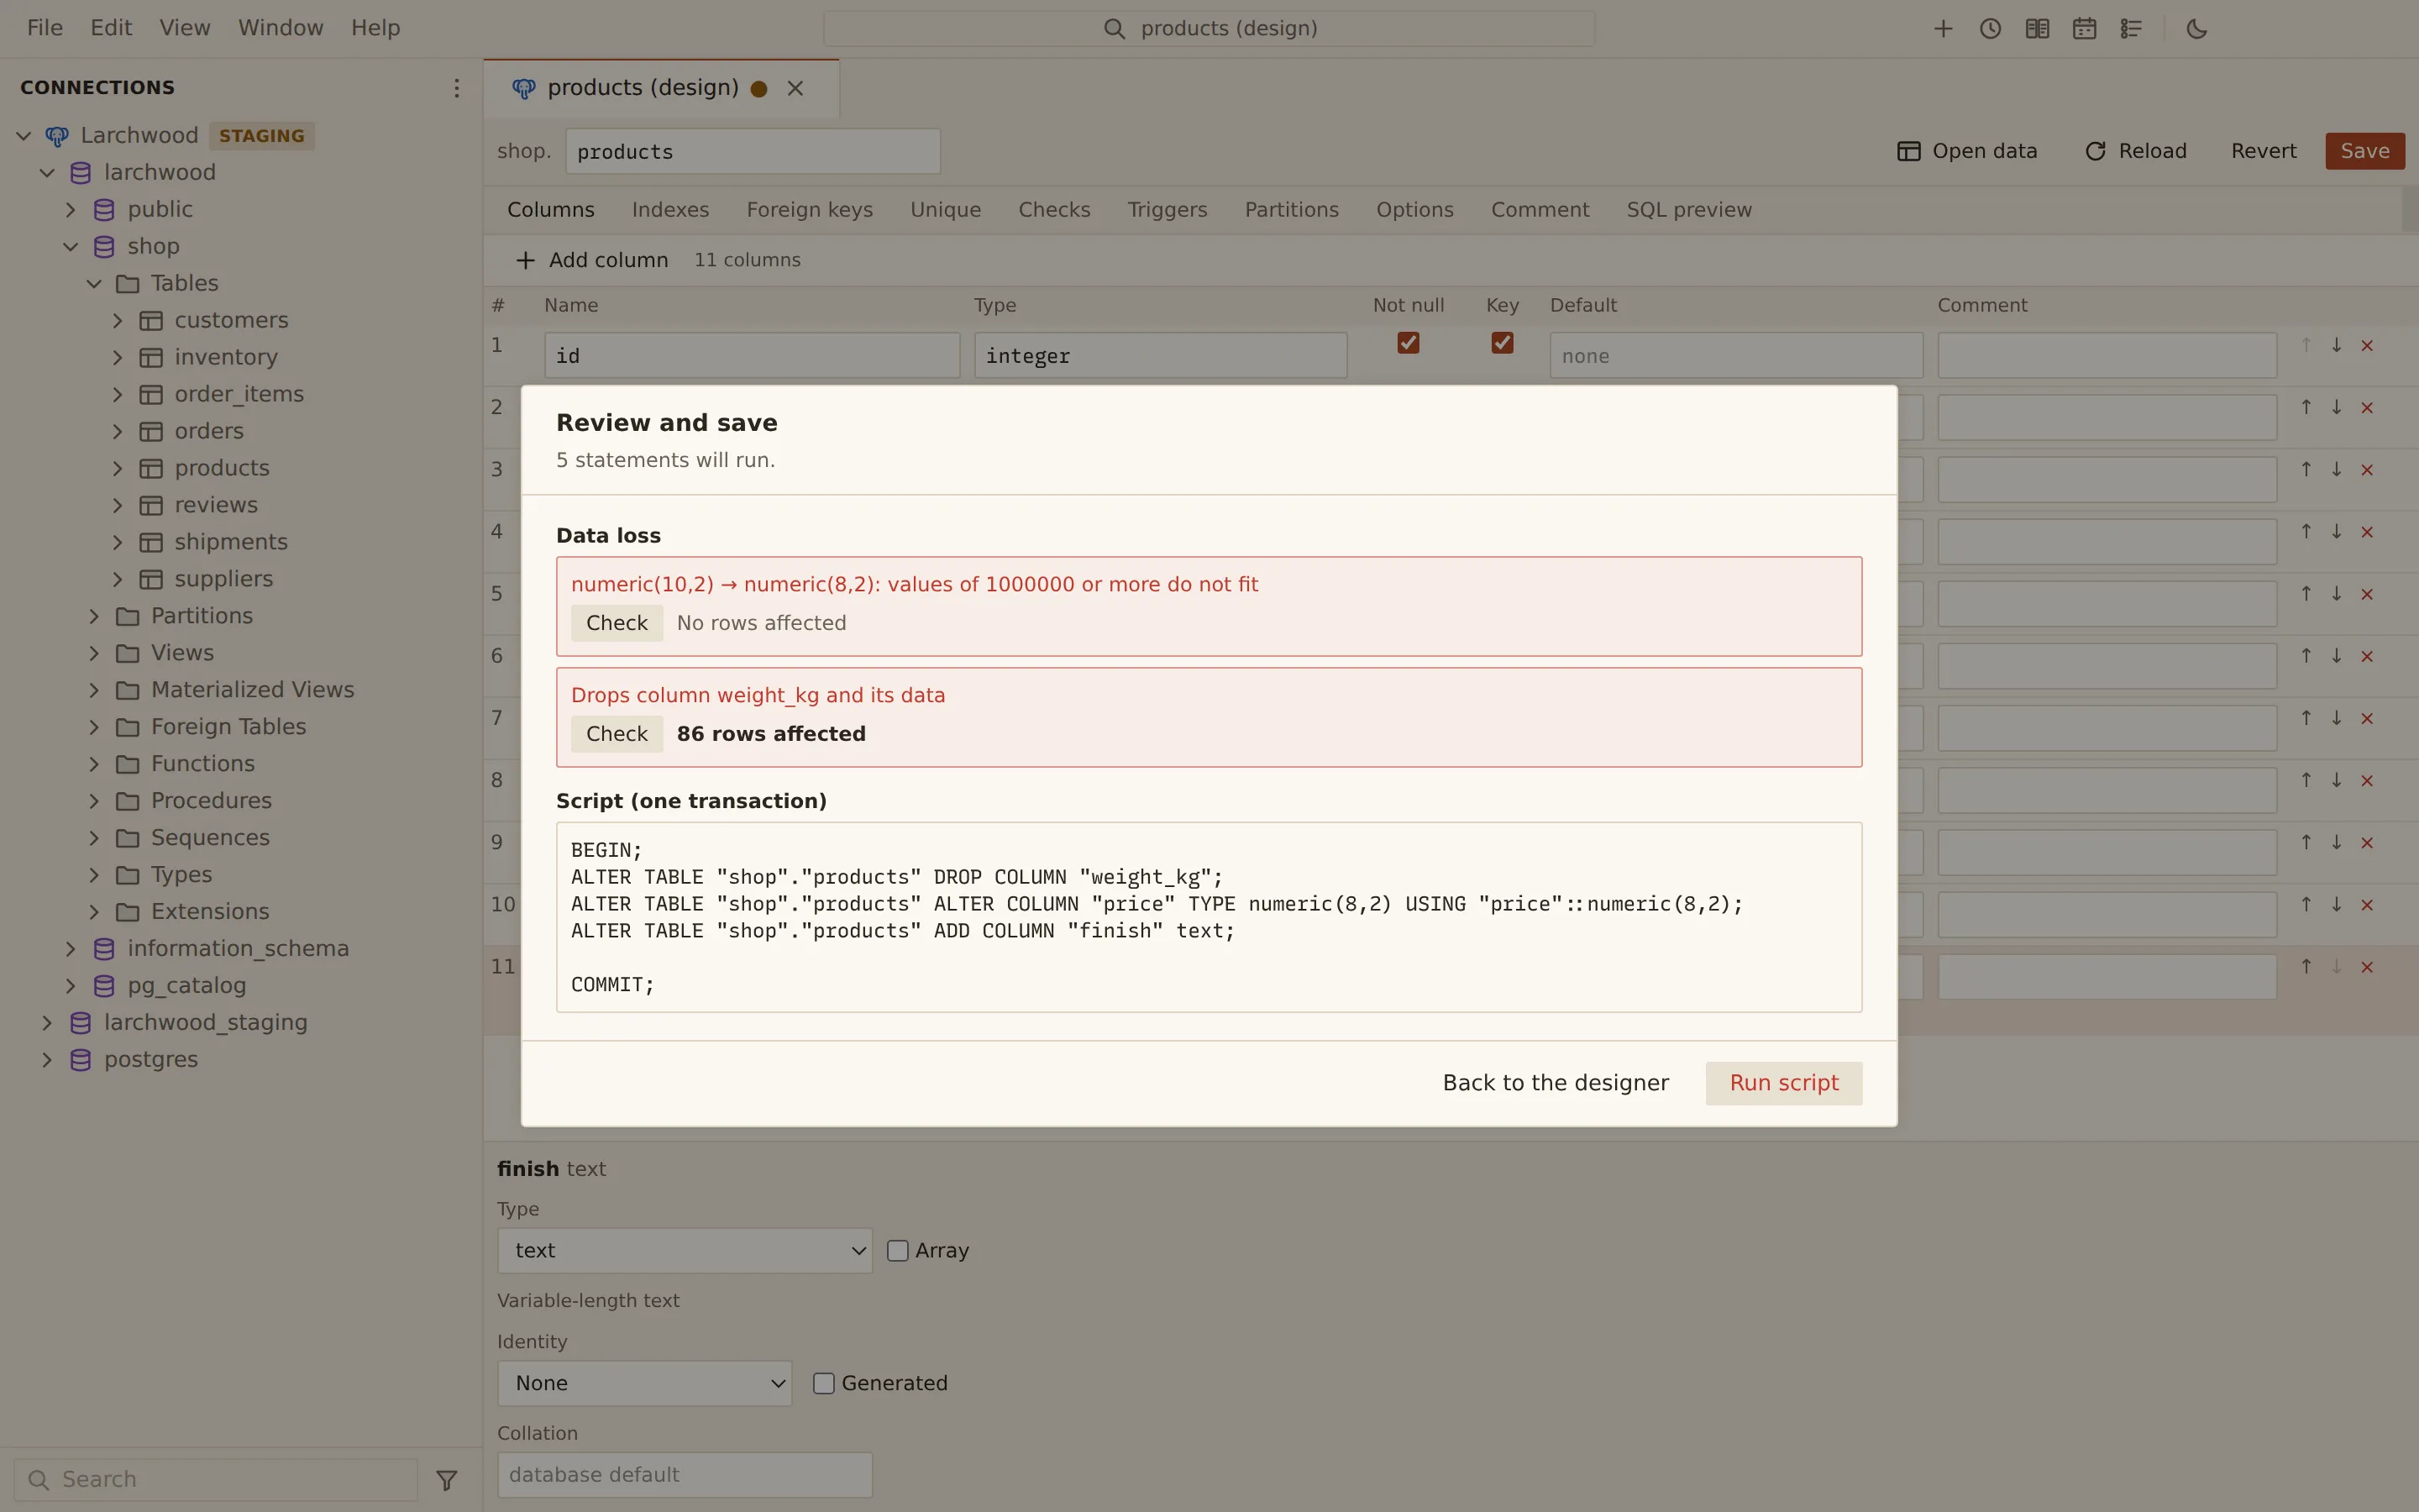
Task: Click the larchwood database icon
Action: [x=81, y=173]
